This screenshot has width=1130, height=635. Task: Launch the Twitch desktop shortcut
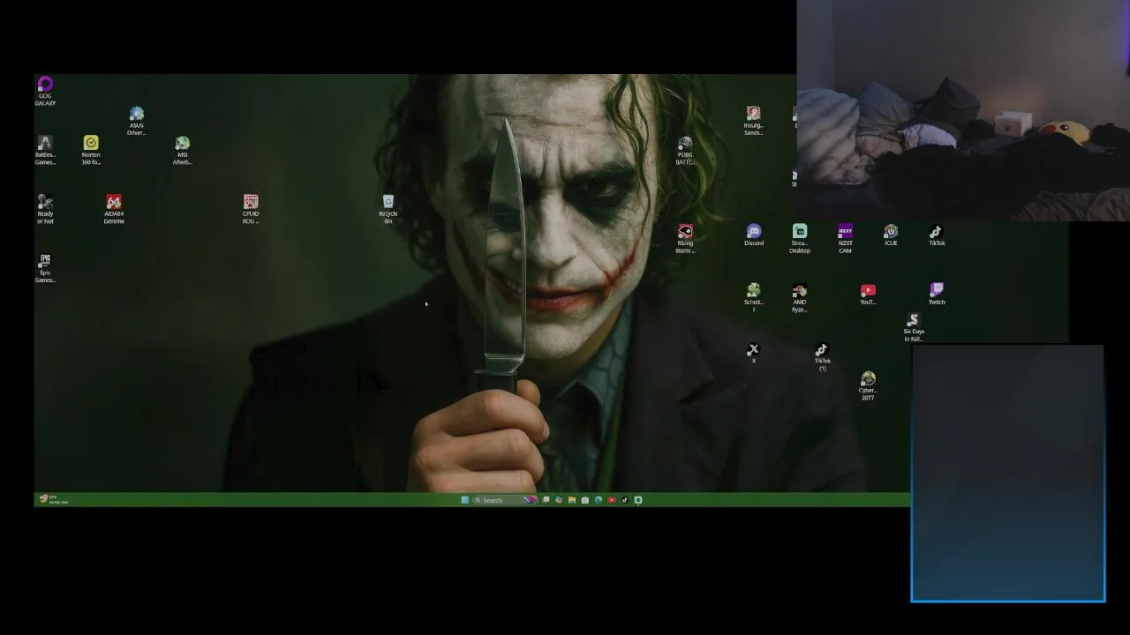[937, 294]
